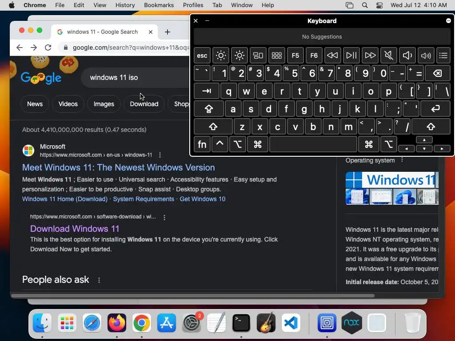The image size is (455, 341).
Task: Tap the space bar on Keyboard
Action: (x=313, y=144)
